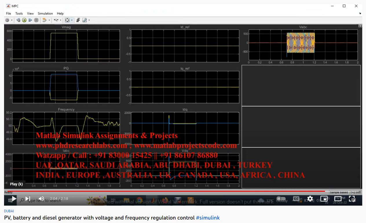Seek on the red video progress bar
This screenshot has height=223, width=366.
174,191
